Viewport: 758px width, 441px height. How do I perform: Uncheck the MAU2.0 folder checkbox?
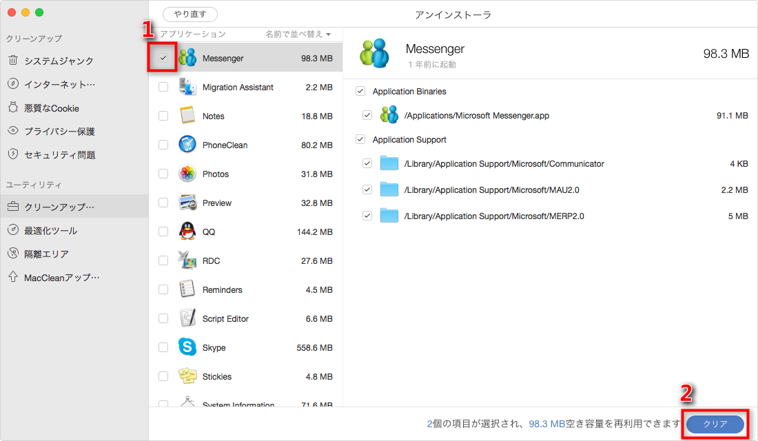point(367,189)
